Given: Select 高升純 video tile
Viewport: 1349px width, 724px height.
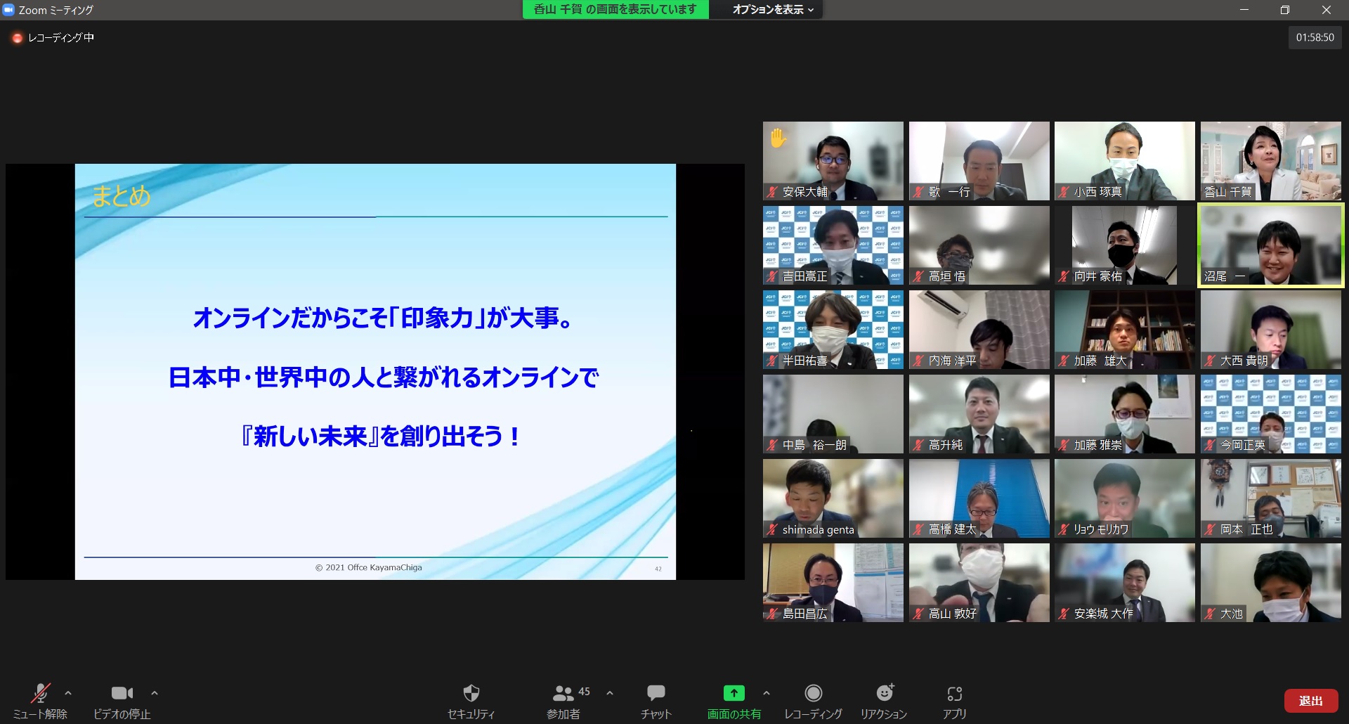Looking at the screenshot, I should tap(979, 414).
